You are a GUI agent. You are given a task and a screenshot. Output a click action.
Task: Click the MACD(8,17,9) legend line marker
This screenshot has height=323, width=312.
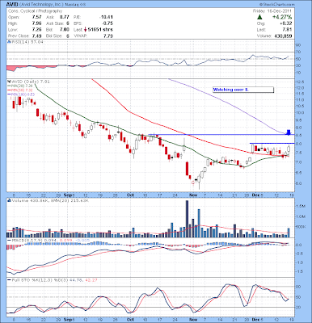[x=10, y=240]
